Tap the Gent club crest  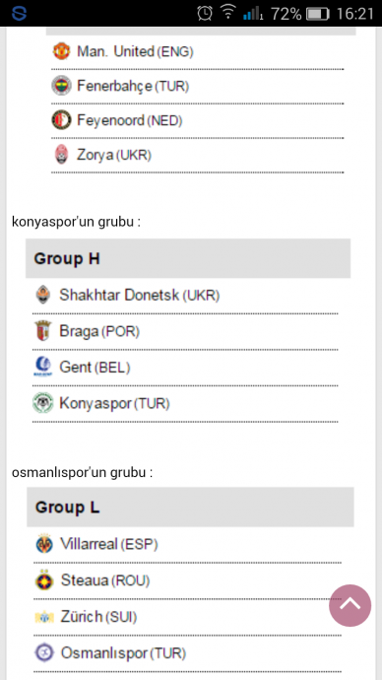(x=42, y=367)
